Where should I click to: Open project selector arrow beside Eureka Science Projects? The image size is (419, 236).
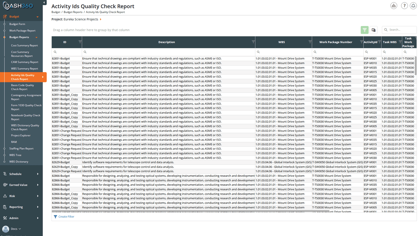101,19
